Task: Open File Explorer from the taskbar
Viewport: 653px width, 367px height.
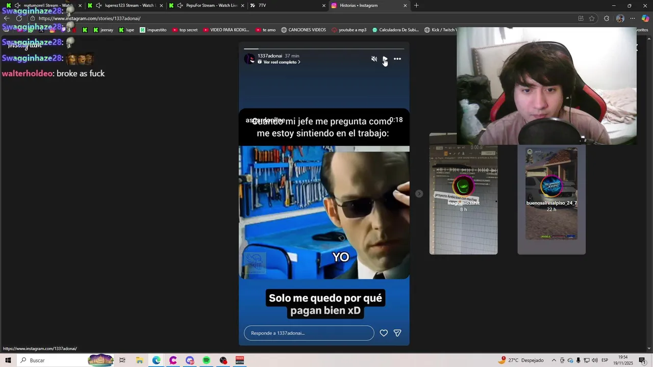Action: pos(139,360)
